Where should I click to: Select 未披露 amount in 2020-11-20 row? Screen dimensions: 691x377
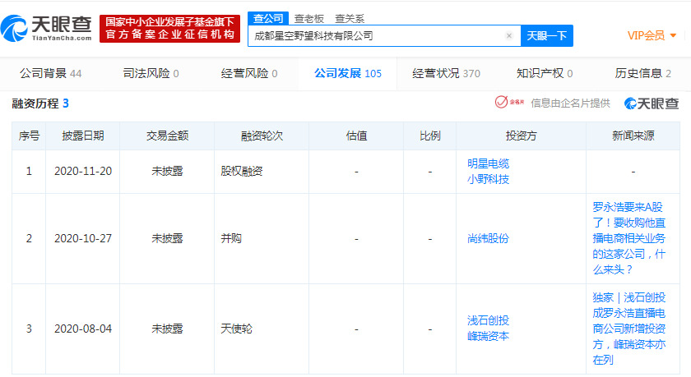167,171
